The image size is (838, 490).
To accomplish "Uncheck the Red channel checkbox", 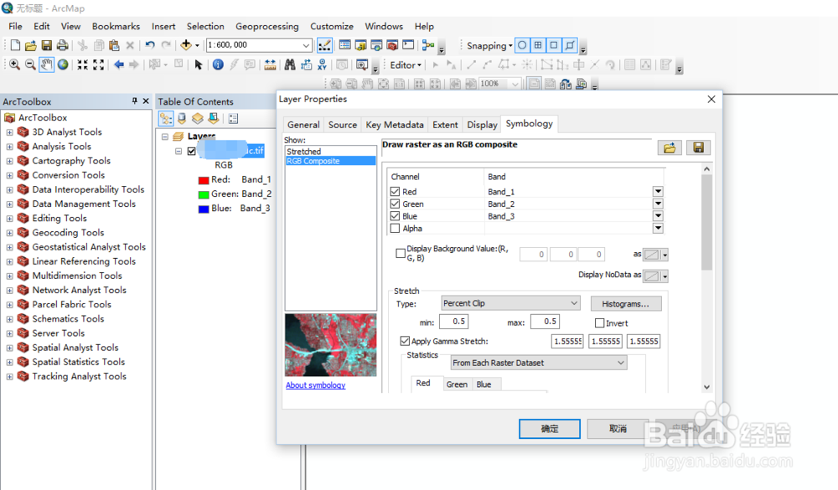I will tap(395, 191).
